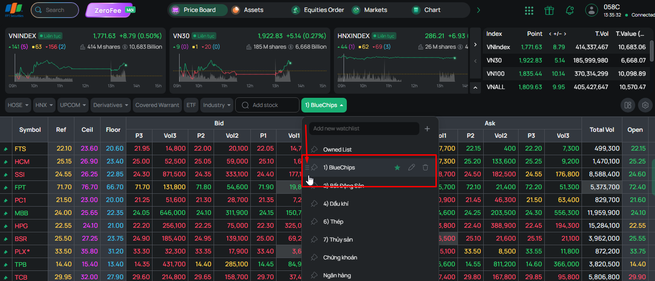
Task: Click the FPT Securities logo
Action: point(14,10)
